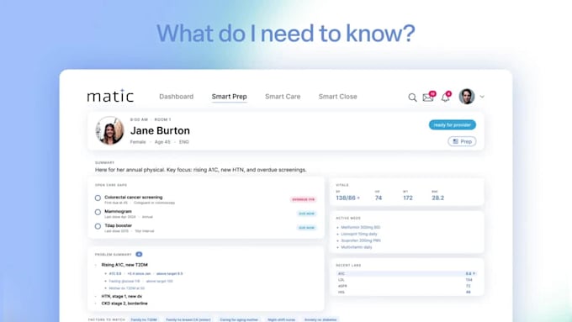Open the mail inbox envelope icon
572x322 pixels.
click(428, 98)
